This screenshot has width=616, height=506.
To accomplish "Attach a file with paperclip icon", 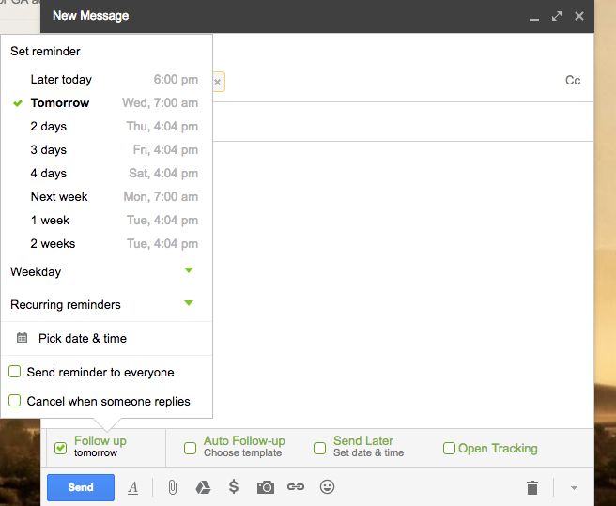I will [173, 487].
